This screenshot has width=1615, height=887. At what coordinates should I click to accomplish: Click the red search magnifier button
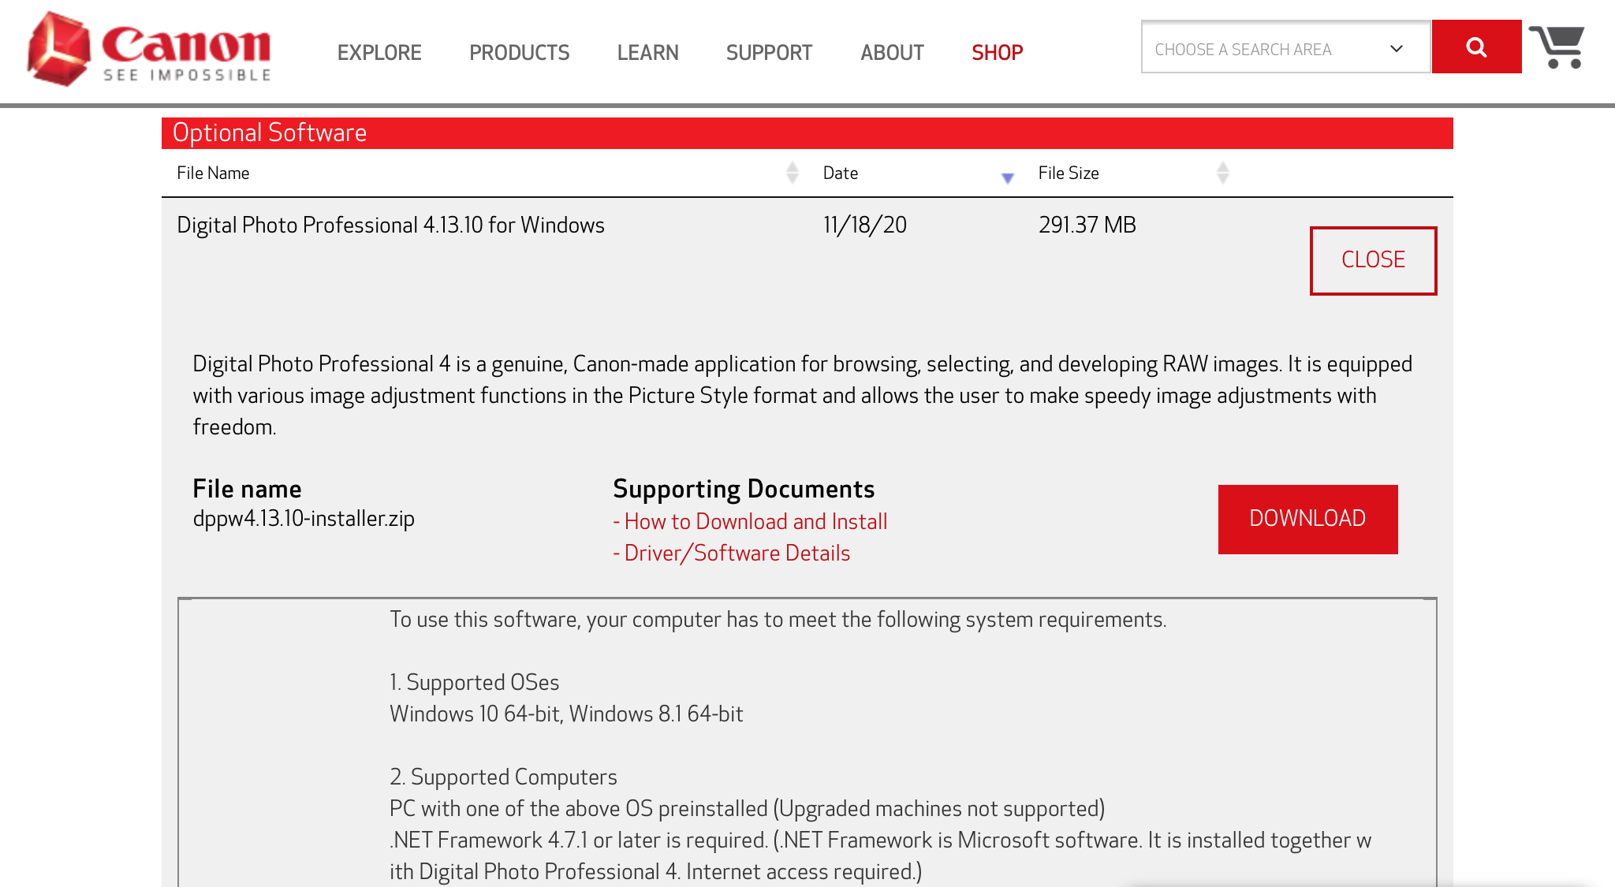(x=1476, y=47)
